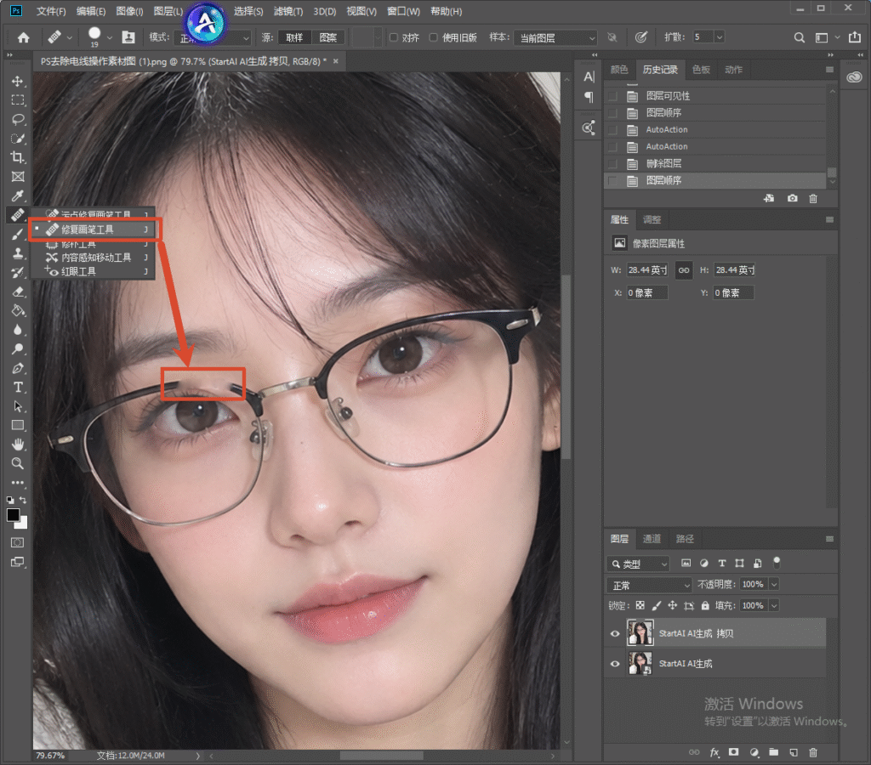Add layer mask icon
Screen dimensions: 871x765
coord(734,752)
